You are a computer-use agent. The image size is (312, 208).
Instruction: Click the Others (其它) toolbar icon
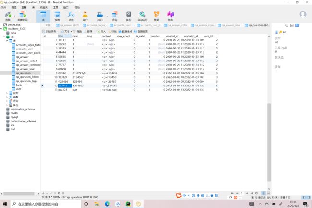tap(100, 16)
